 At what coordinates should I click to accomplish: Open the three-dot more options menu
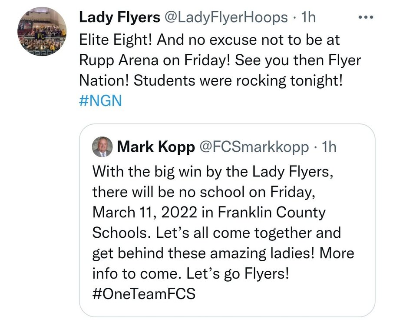click(x=366, y=17)
